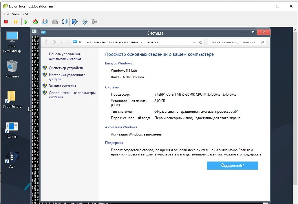Click 64-разрядная операционная система text
The width and height of the screenshot is (298, 204).
196,112
